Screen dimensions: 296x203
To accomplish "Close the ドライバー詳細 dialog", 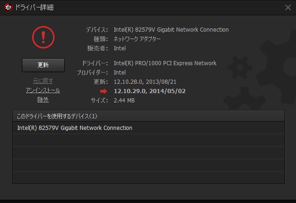I will (x=288, y=7).
